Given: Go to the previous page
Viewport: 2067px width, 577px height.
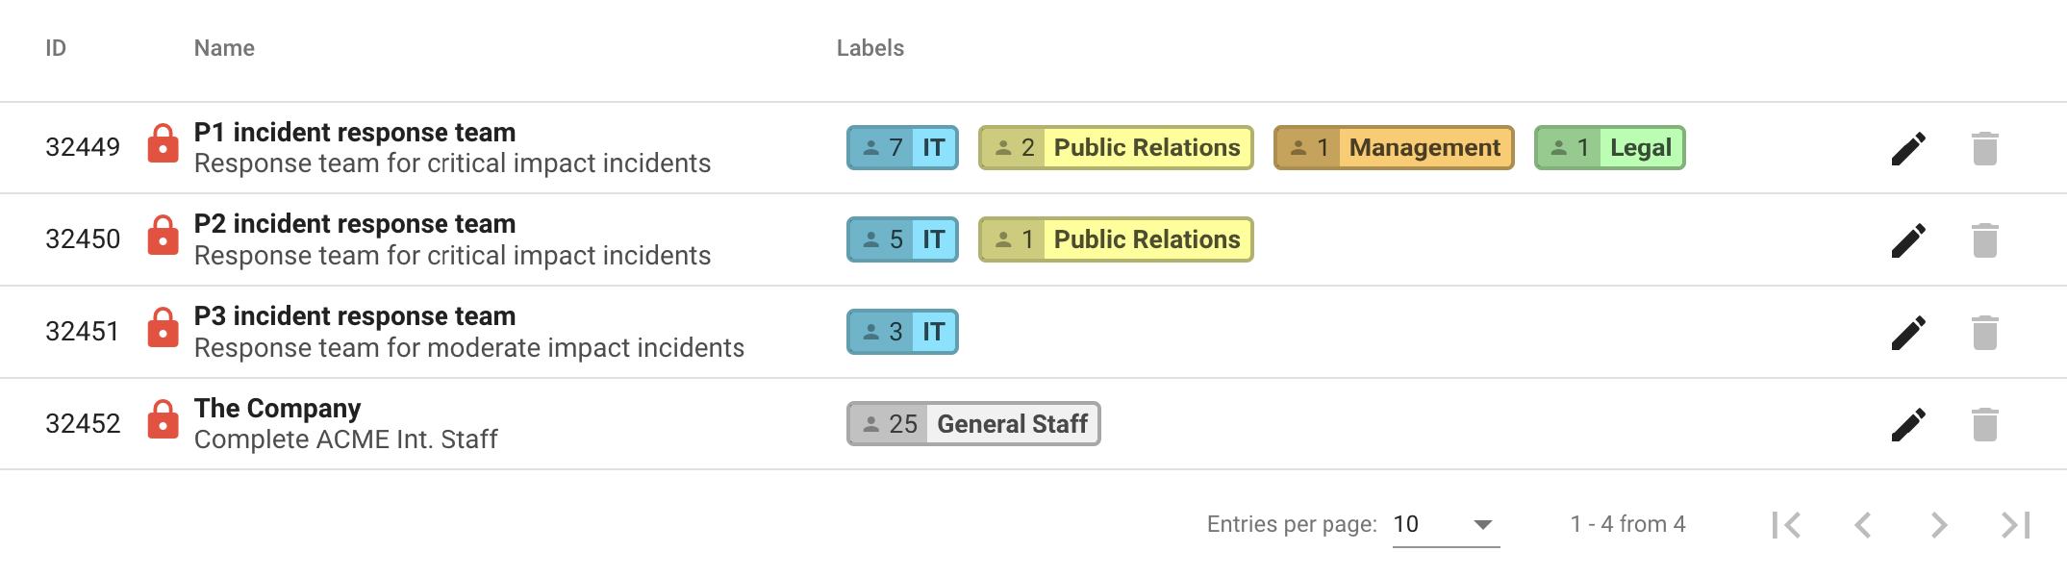Looking at the screenshot, I should 1863,524.
